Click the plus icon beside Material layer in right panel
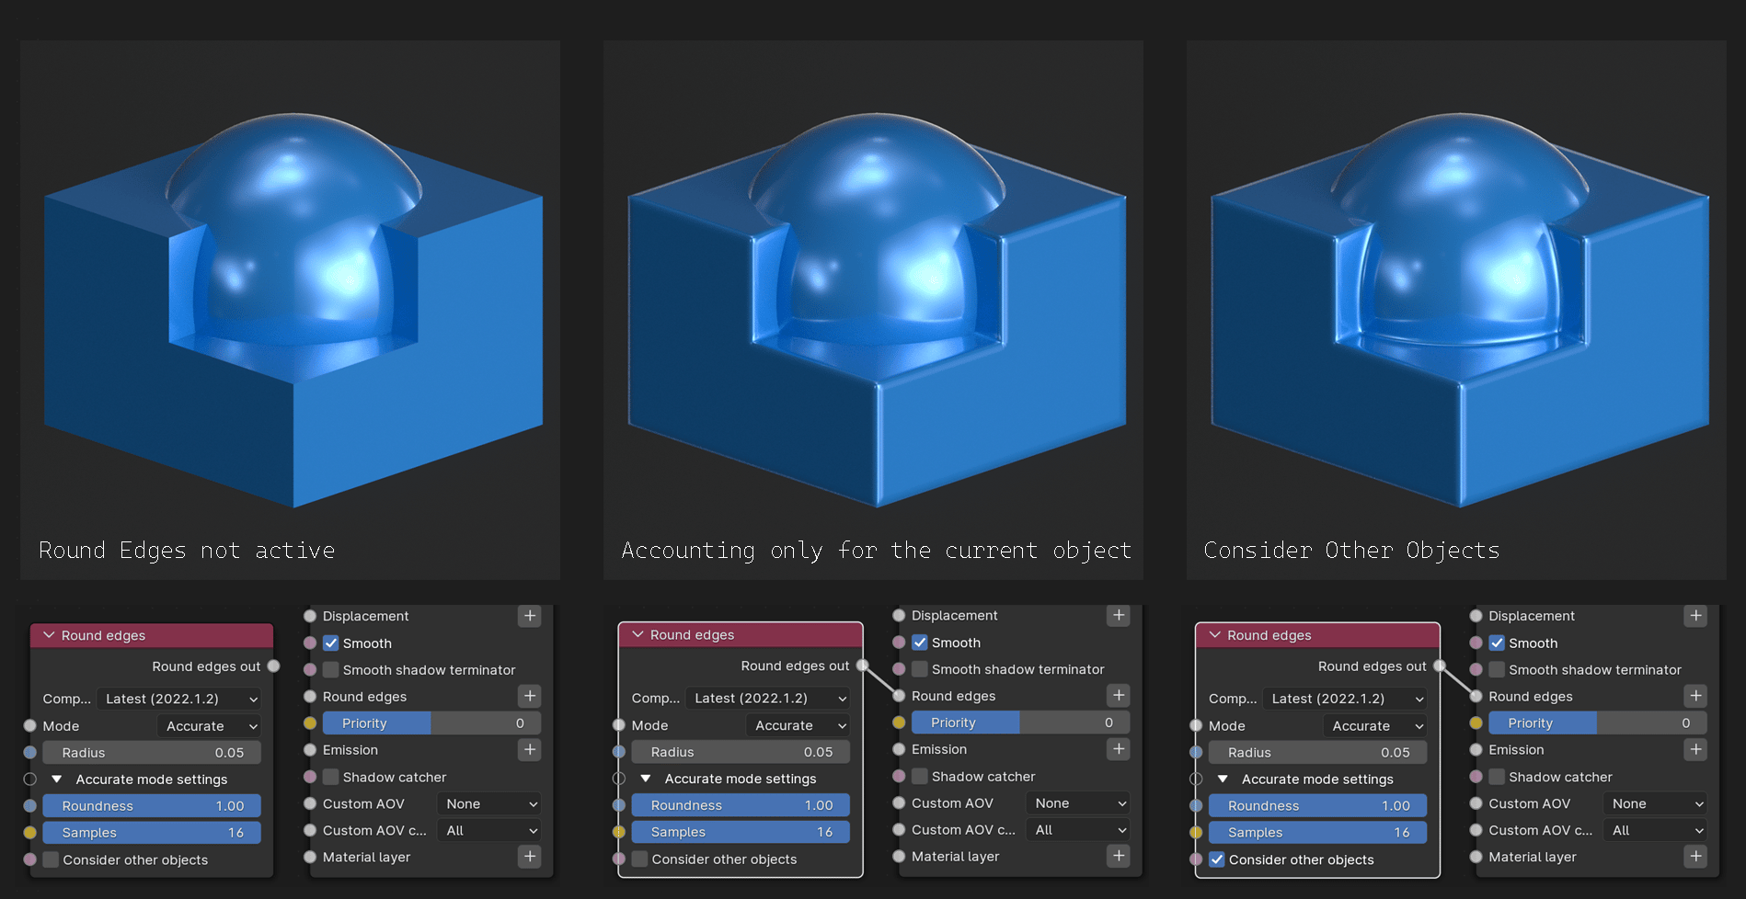This screenshot has width=1746, height=899. [x=1695, y=857]
